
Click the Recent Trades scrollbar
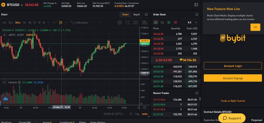[200, 99]
